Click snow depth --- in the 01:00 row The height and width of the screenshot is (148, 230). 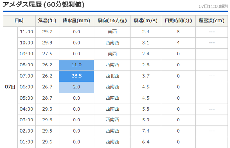point(212,142)
